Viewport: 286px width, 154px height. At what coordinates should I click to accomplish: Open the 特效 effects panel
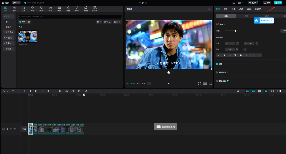tap(41, 9)
